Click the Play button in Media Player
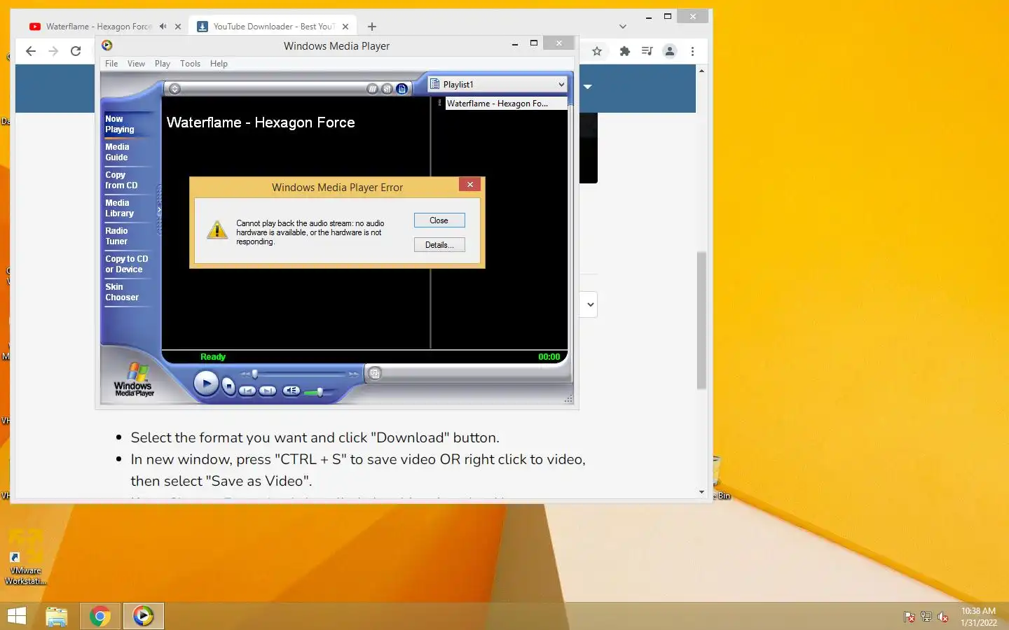 (x=206, y=383)
